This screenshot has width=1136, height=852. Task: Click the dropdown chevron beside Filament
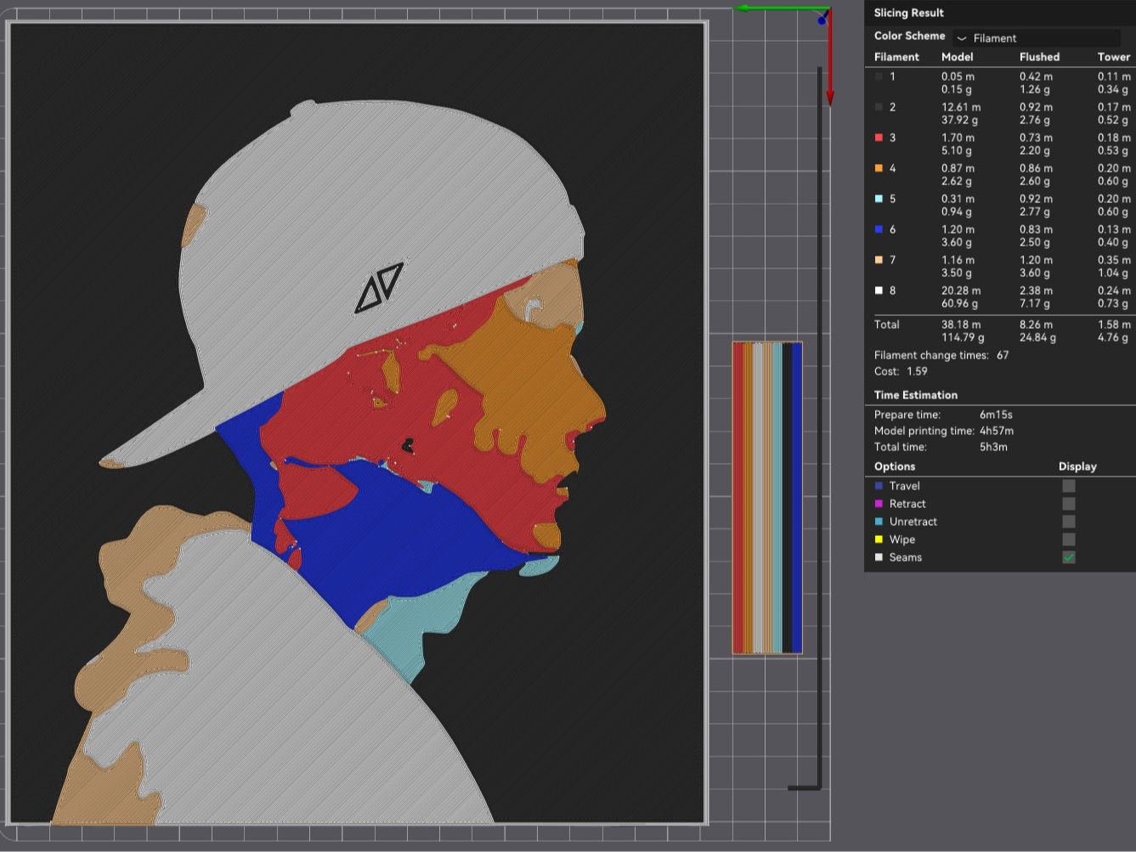(962, 38)
